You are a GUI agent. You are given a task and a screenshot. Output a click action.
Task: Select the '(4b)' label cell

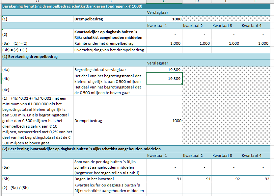[x=38, y=79]
